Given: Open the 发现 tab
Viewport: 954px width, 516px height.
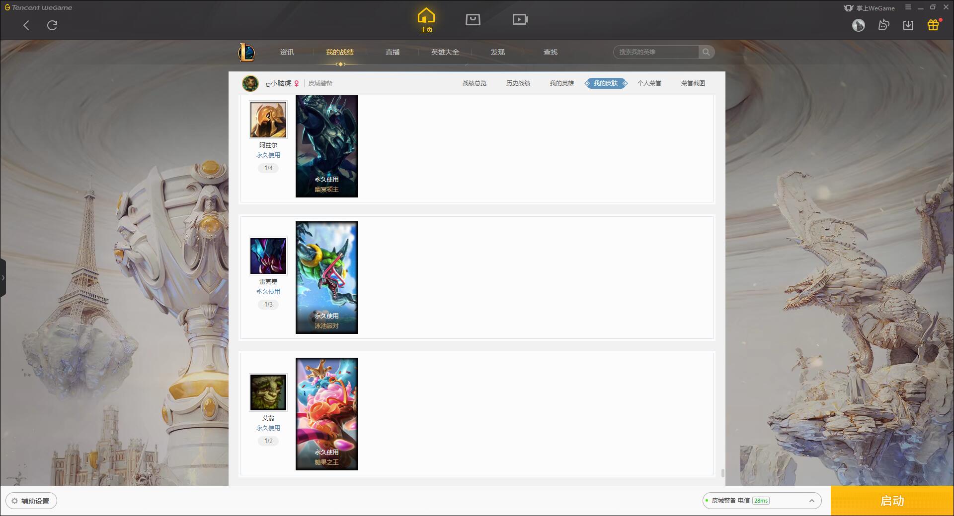Looking at the screenshot, I should tap(498, 52).
